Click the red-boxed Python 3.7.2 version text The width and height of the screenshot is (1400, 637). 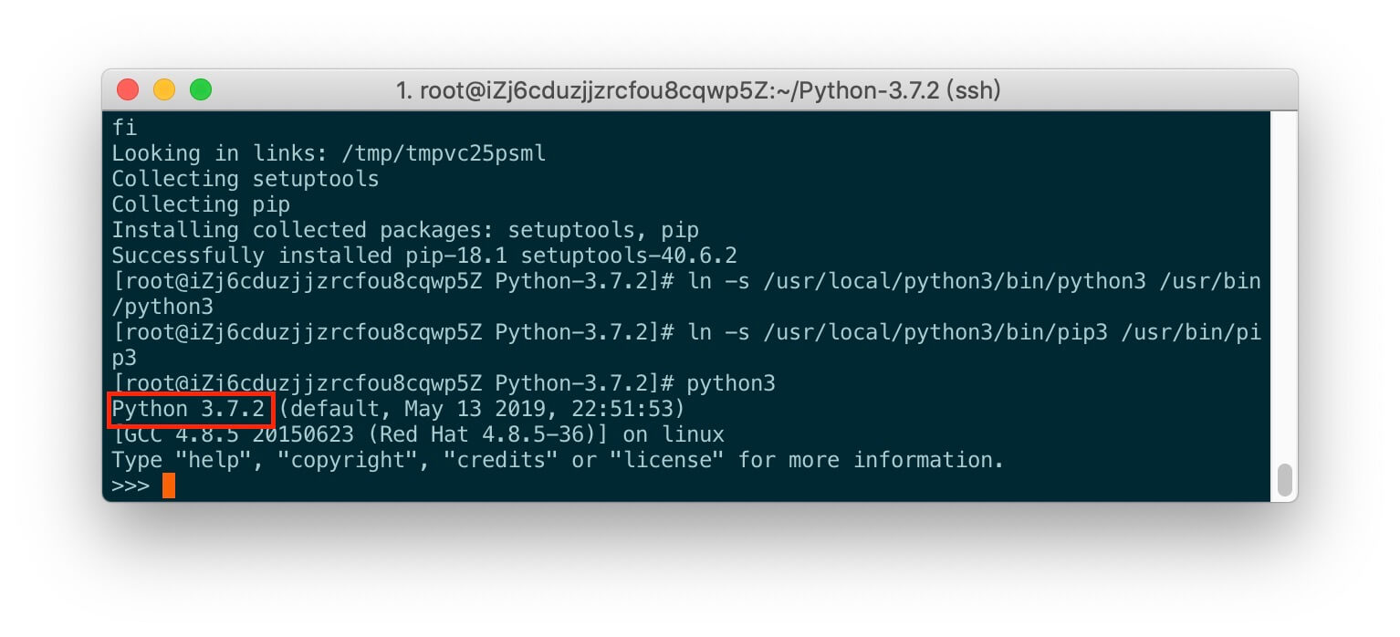coord(190,409)
